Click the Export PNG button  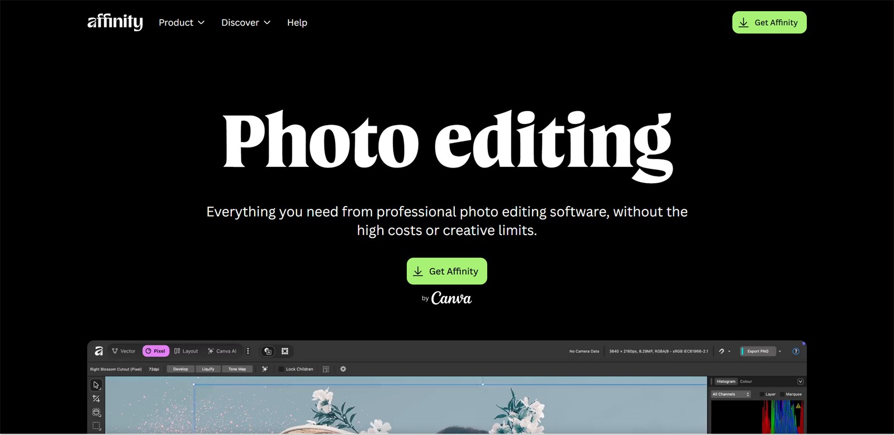point(758,351)
